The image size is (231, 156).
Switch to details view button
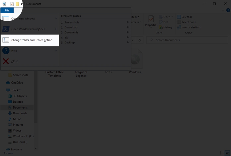coord(222,153)
